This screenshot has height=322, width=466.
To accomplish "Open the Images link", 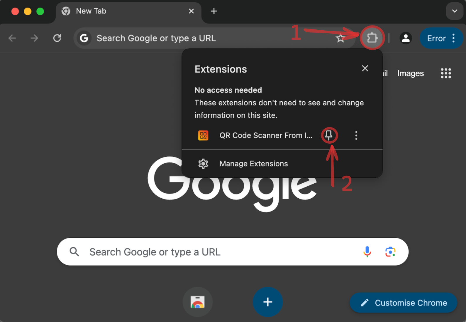I will (410, 73).
